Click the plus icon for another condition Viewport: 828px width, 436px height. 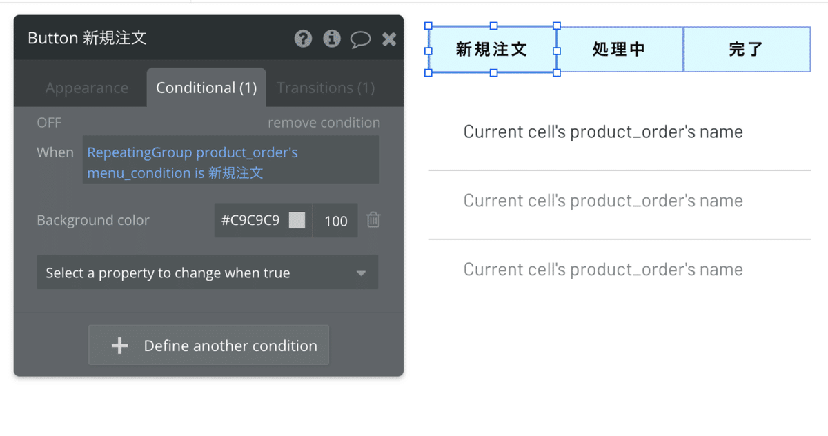click(x=120, y=346)
